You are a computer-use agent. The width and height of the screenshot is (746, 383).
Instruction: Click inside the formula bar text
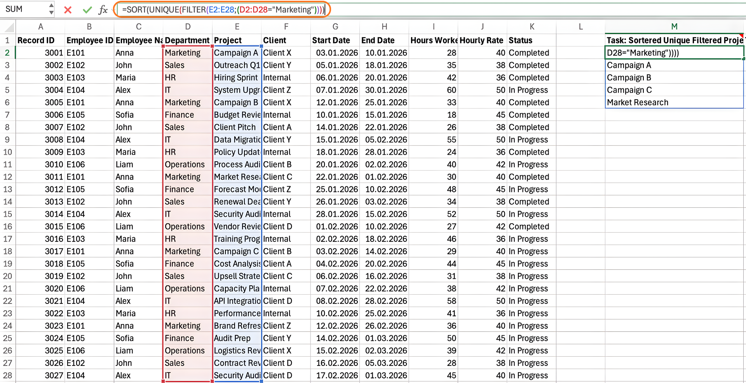[x=221, y=10]
